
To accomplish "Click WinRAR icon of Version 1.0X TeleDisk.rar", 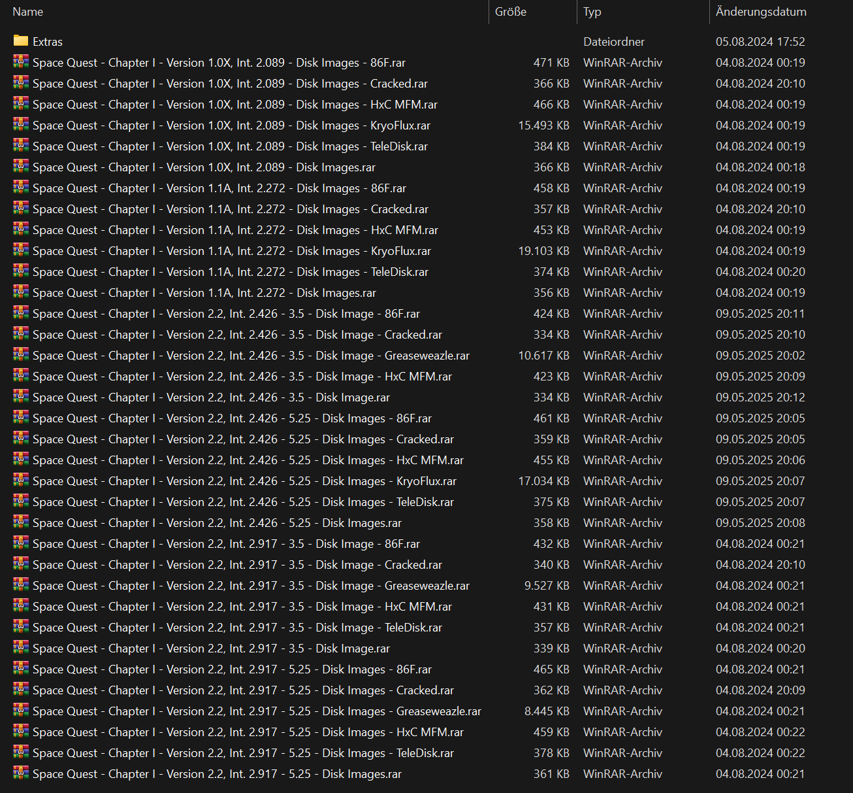I will click(x=21, y=145).
